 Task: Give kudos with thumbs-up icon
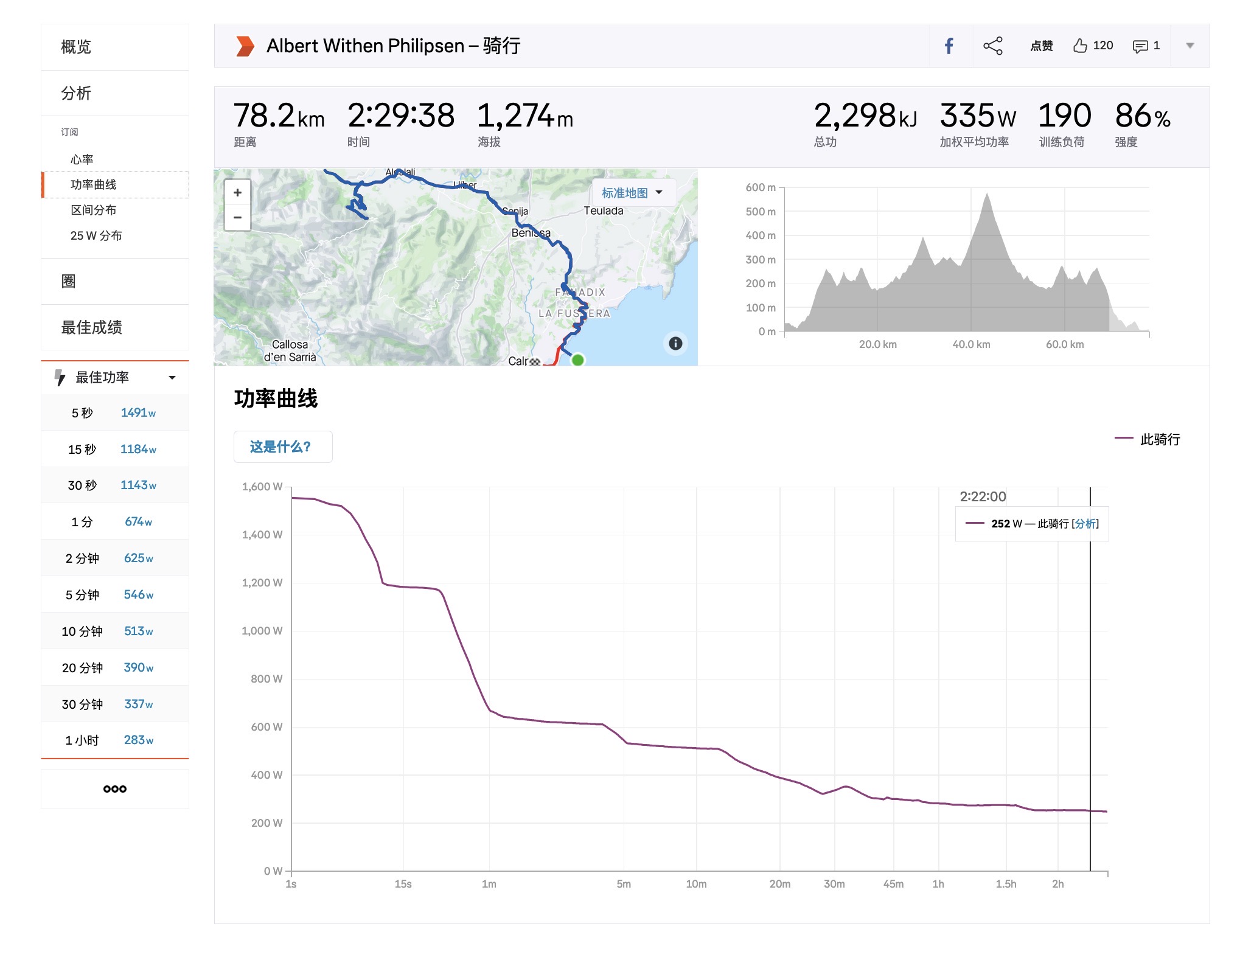(x=1079, y=46)
